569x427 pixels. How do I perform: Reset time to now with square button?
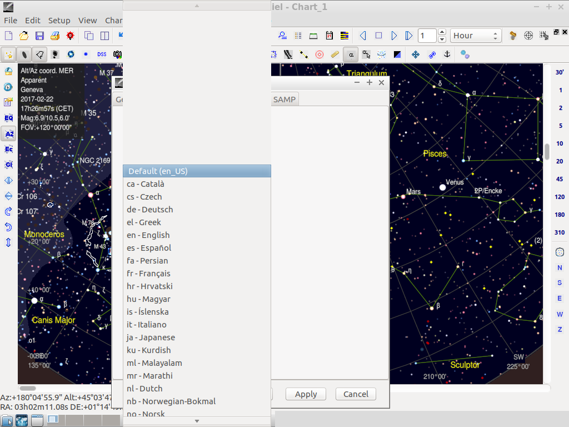coord(378,36)
